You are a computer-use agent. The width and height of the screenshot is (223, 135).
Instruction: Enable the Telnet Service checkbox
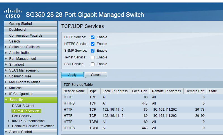[x=92, y=57]
